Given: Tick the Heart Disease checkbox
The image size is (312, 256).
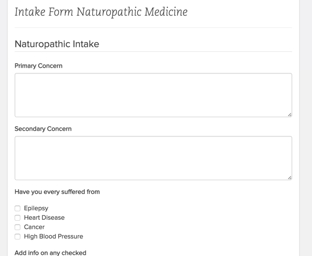Looking at the screenshot, I should pyautogui.click(x=17, y=218).
